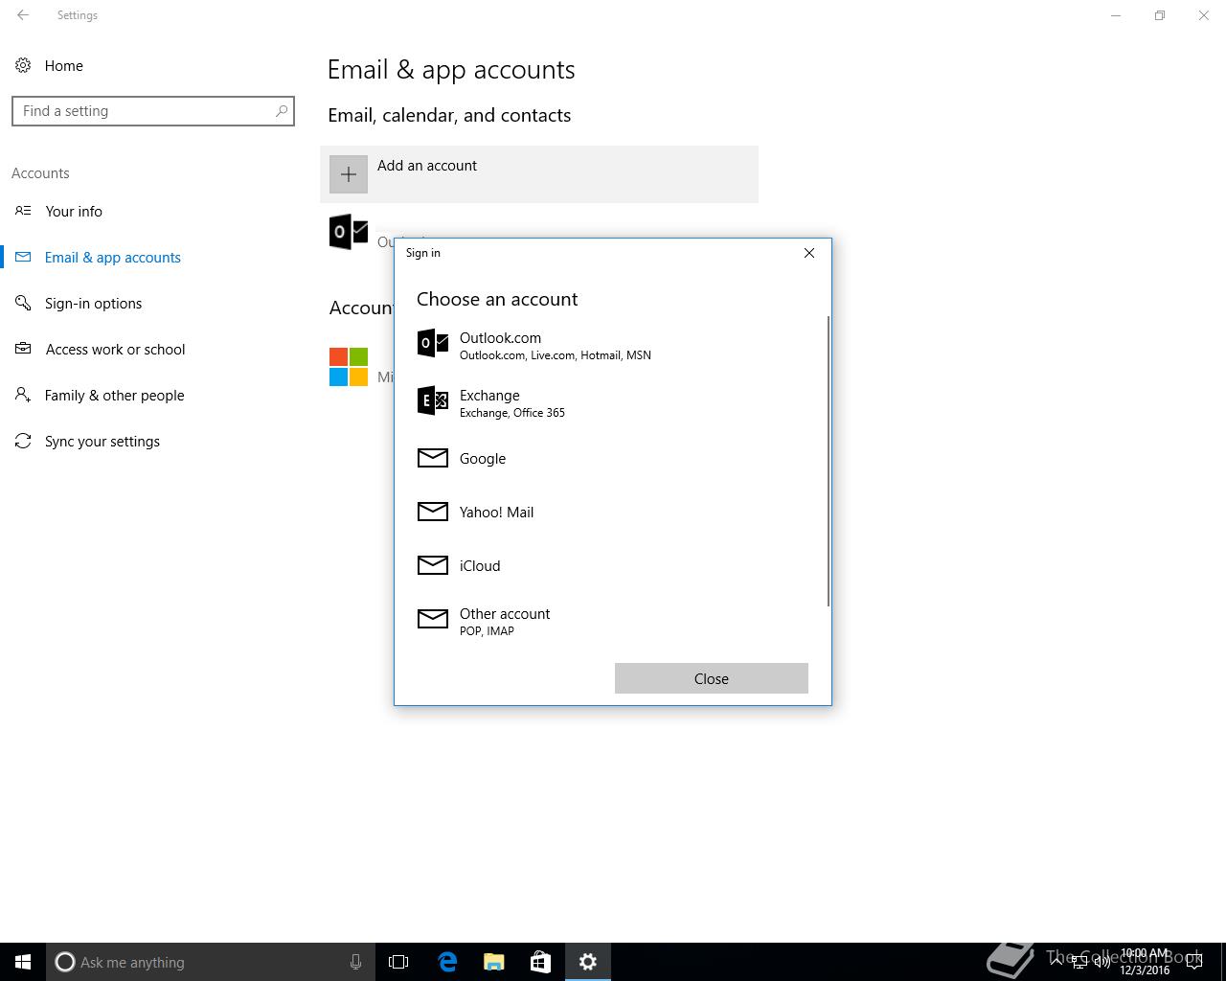Click the Your info person icon
Image resolution: width=1226 pixels, height=981 pixels.
point(23,211)
